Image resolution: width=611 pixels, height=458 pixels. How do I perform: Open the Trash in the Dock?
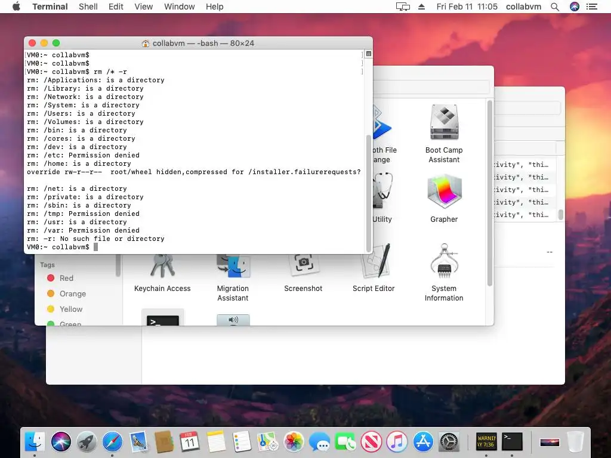576,442
